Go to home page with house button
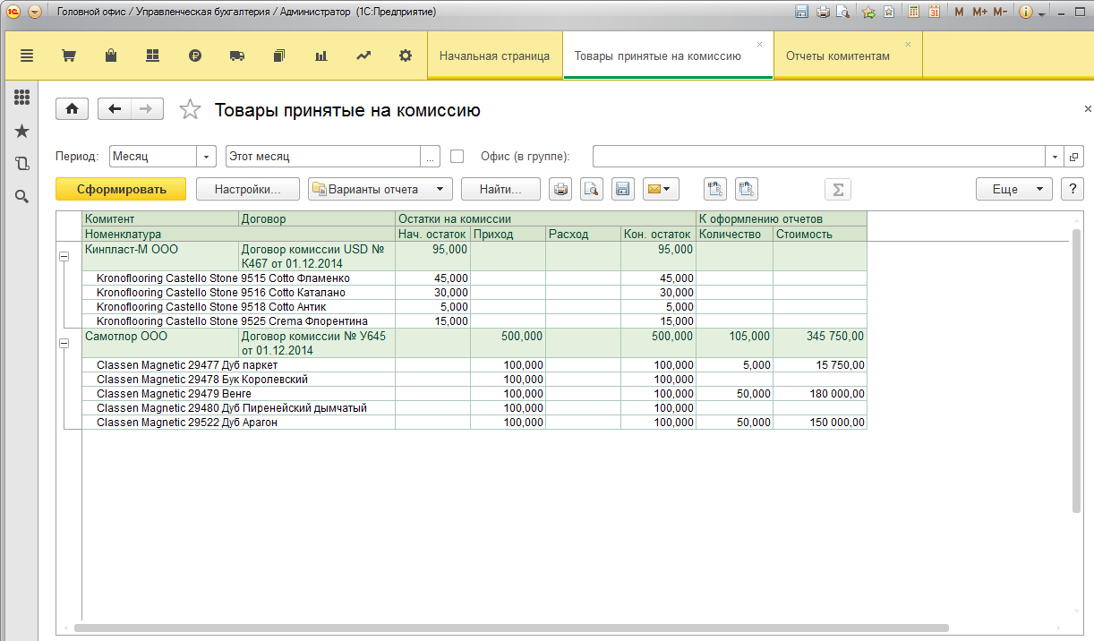 [x=72, y=109]
